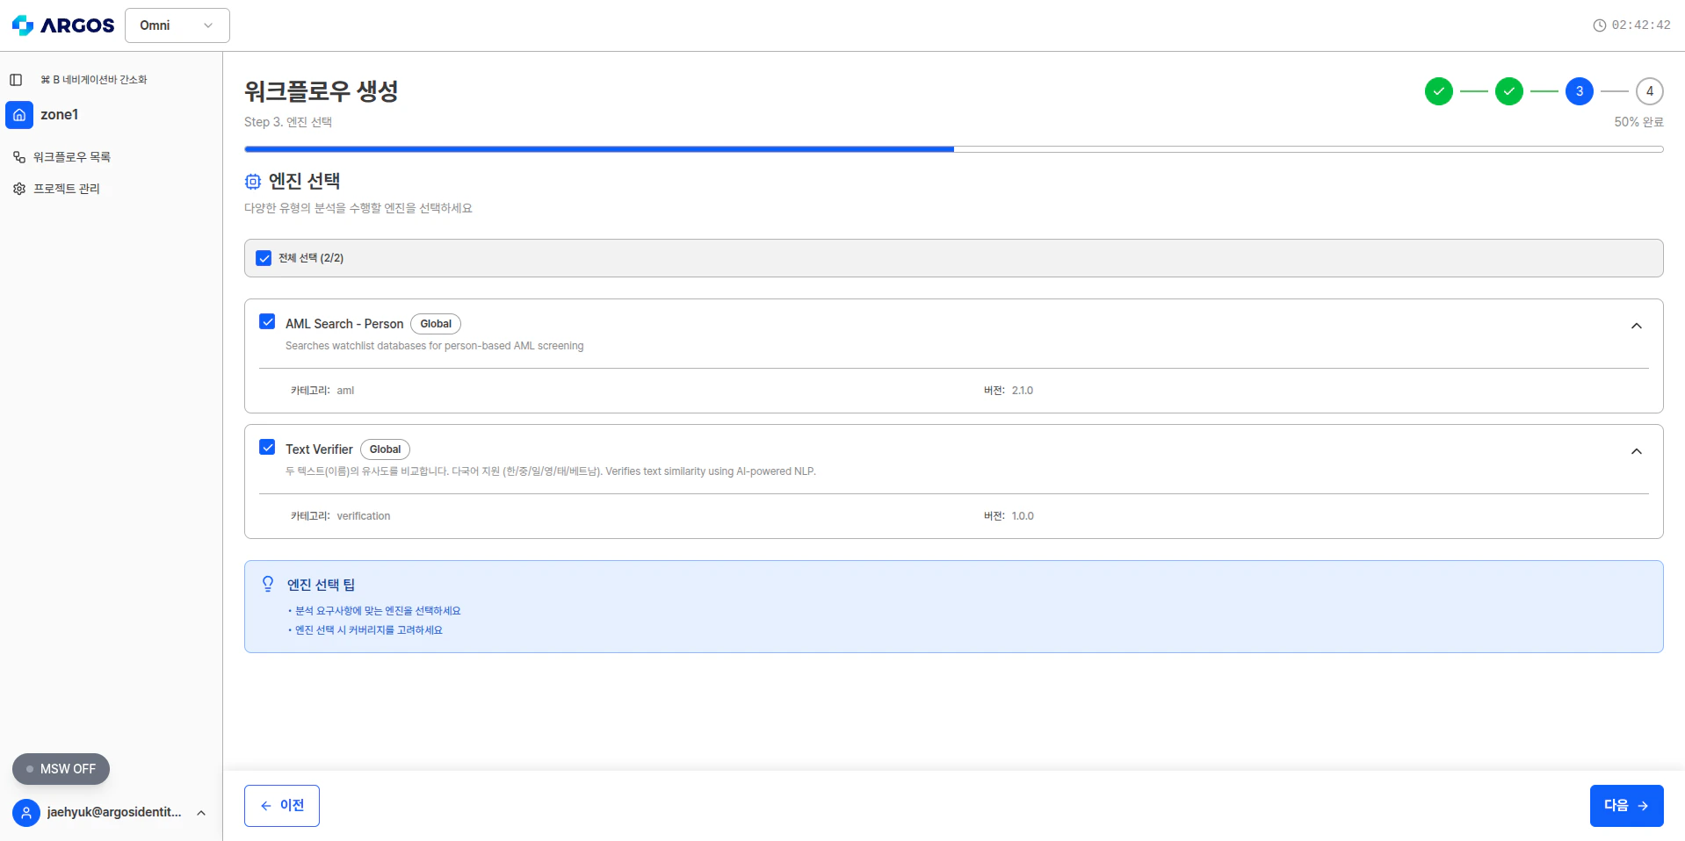1685x841 pixels.
Task: Click '50% 완료' progress text
Action: 1638,122
